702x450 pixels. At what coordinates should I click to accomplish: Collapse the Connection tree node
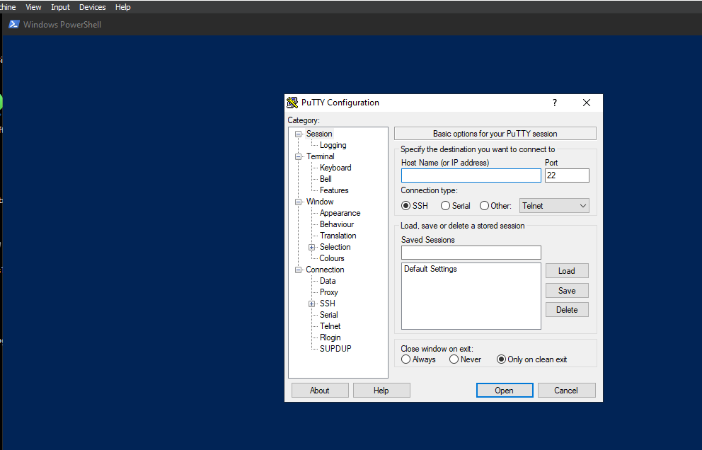[298, 270]
